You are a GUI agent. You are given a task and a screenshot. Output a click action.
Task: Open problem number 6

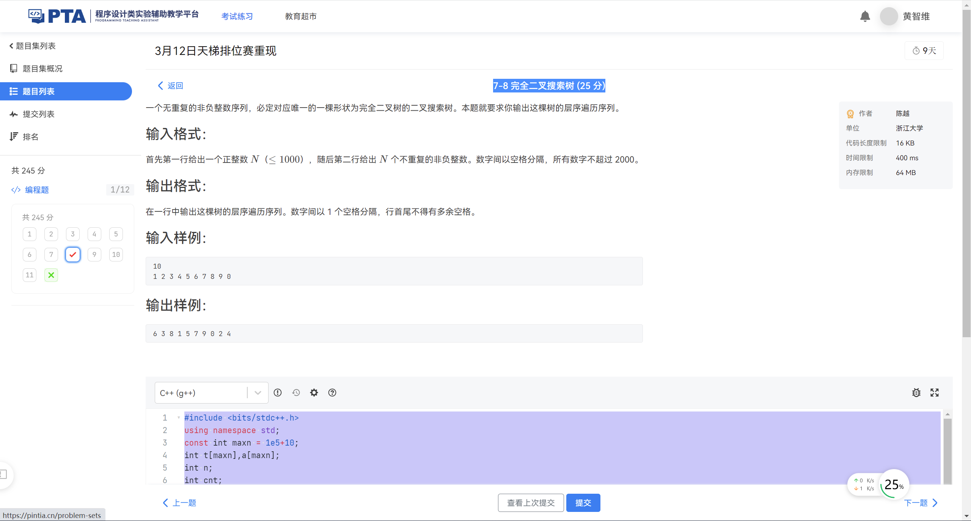click(30, 255)
